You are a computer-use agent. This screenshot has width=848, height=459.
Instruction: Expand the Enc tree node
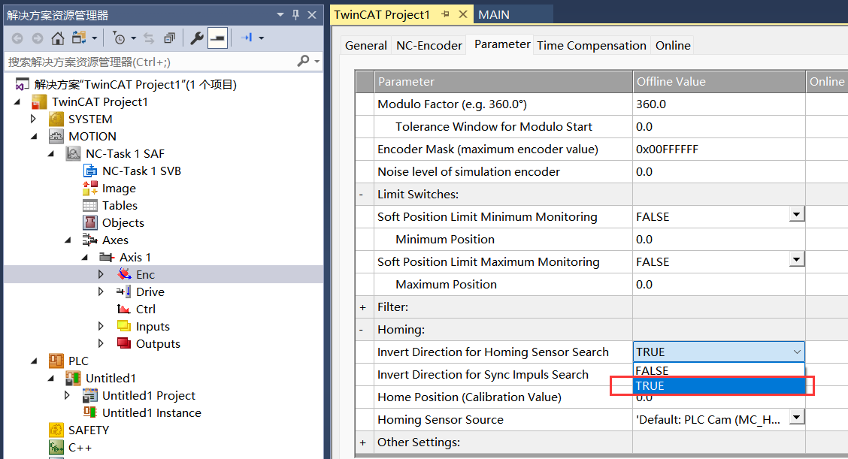pyautogui.click(x=101, y=274)
